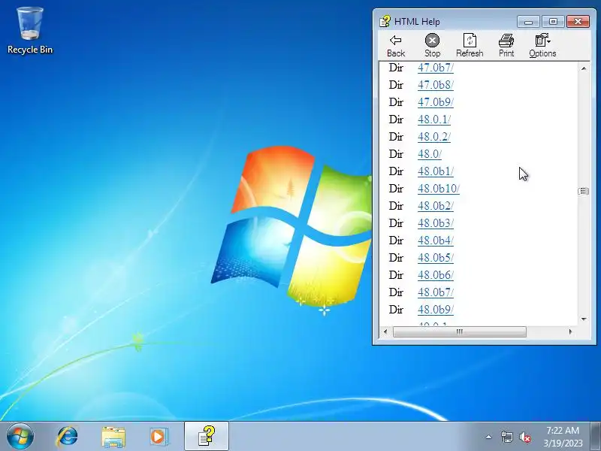Open the 48.0/ directory link
Image resolution: width=601 pixels, height=451 pixels.
point(429,154)
